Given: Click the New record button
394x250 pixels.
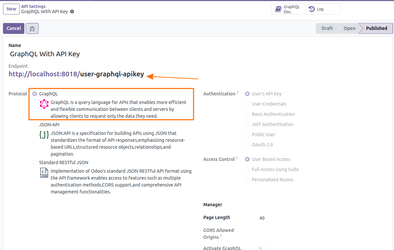Looking at the screenshot, I should coord(11,9).
